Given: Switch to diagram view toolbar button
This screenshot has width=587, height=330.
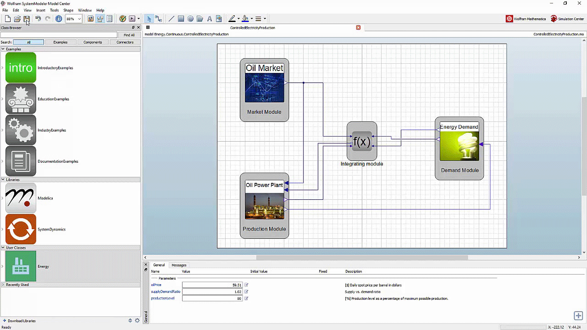Looking at the screenshot, I should 100,19.
